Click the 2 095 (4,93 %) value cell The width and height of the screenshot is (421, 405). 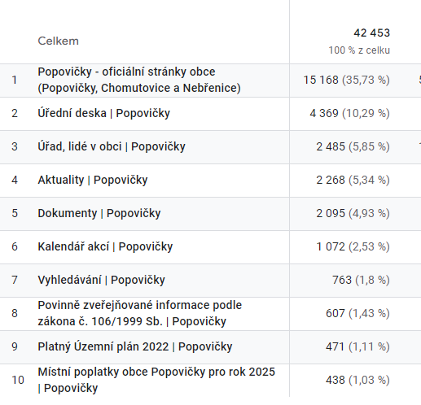[353, 213]
